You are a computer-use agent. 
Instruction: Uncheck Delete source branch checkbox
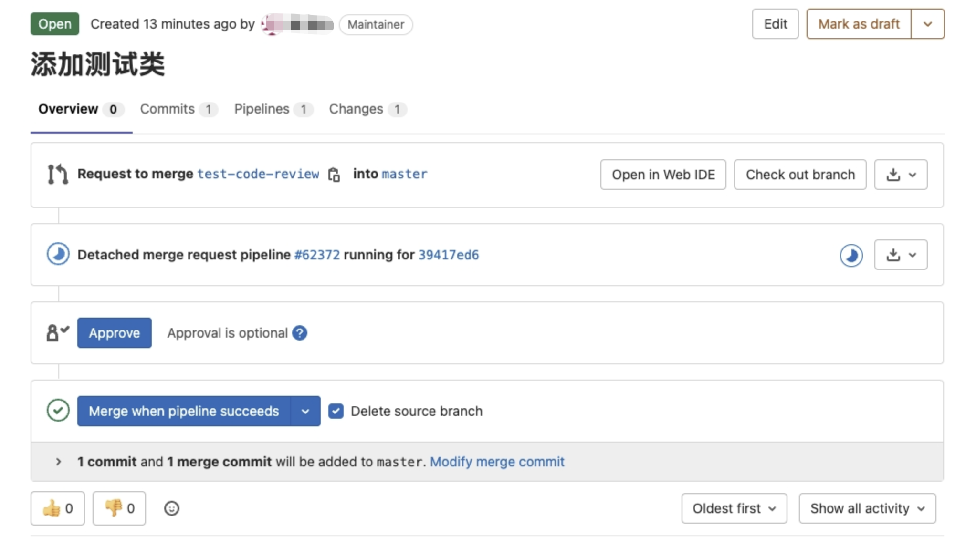point(336,411)
